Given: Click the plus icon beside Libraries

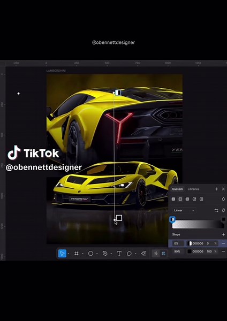Looking at the screenshot, I should 216,189.
